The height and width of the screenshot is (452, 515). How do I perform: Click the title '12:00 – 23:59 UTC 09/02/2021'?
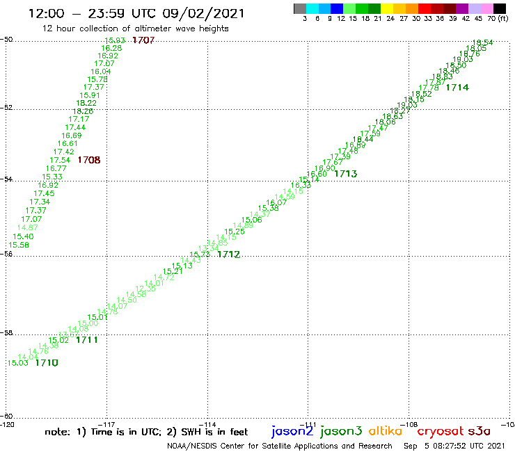coord(136,13)
